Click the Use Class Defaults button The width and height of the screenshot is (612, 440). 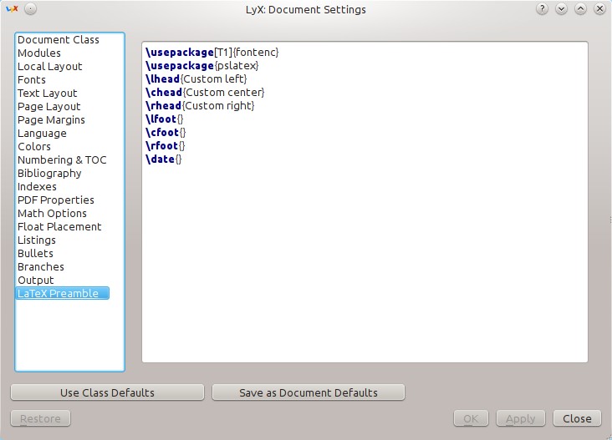[x=107, y=392]
